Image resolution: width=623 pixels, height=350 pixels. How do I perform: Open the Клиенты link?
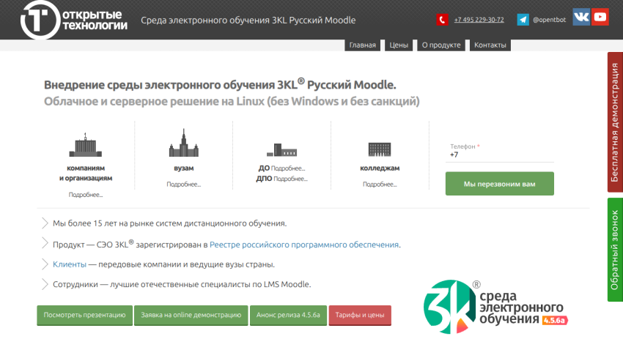click(70, 264)
